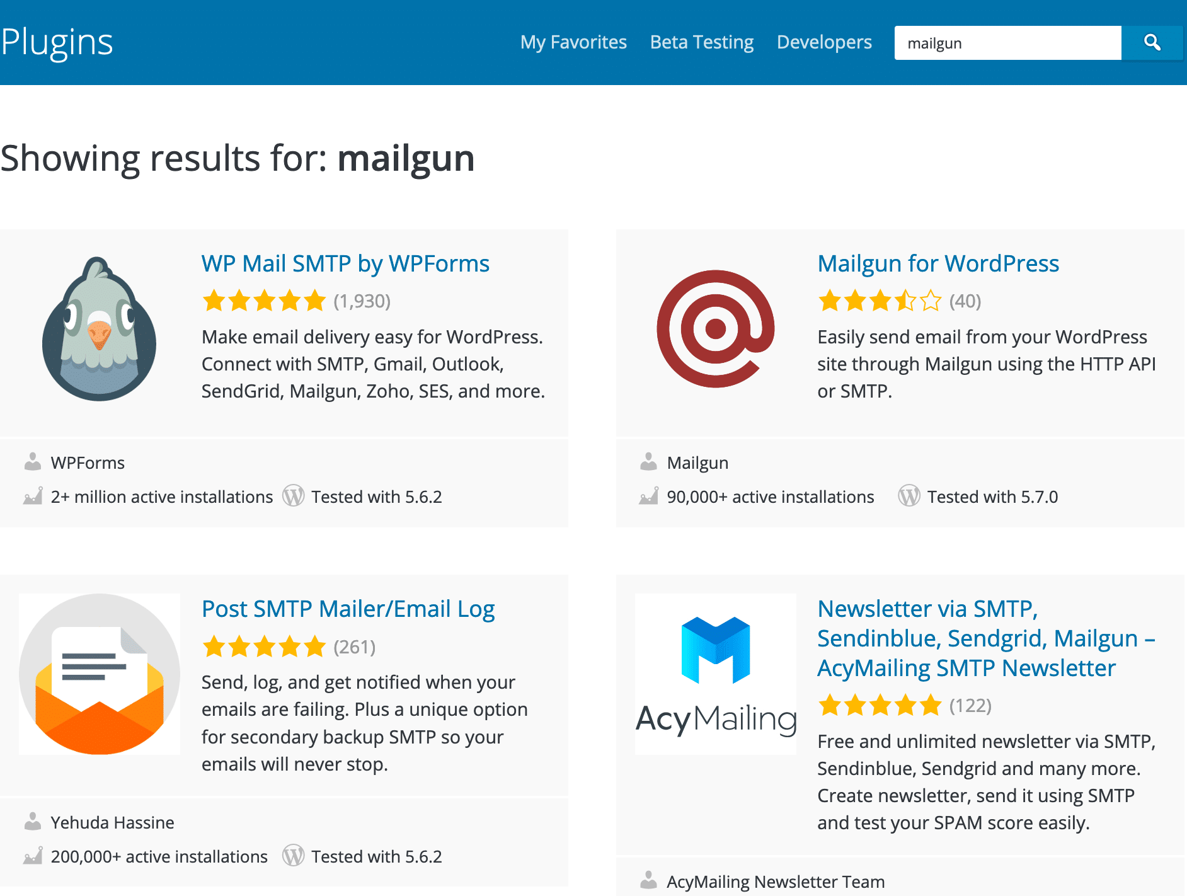Image resolution: width=1187 pixels, height=896 pixels.
Task: Click 'Tested with 5.6.2' under Post SMTP
Action: point(377,856)
